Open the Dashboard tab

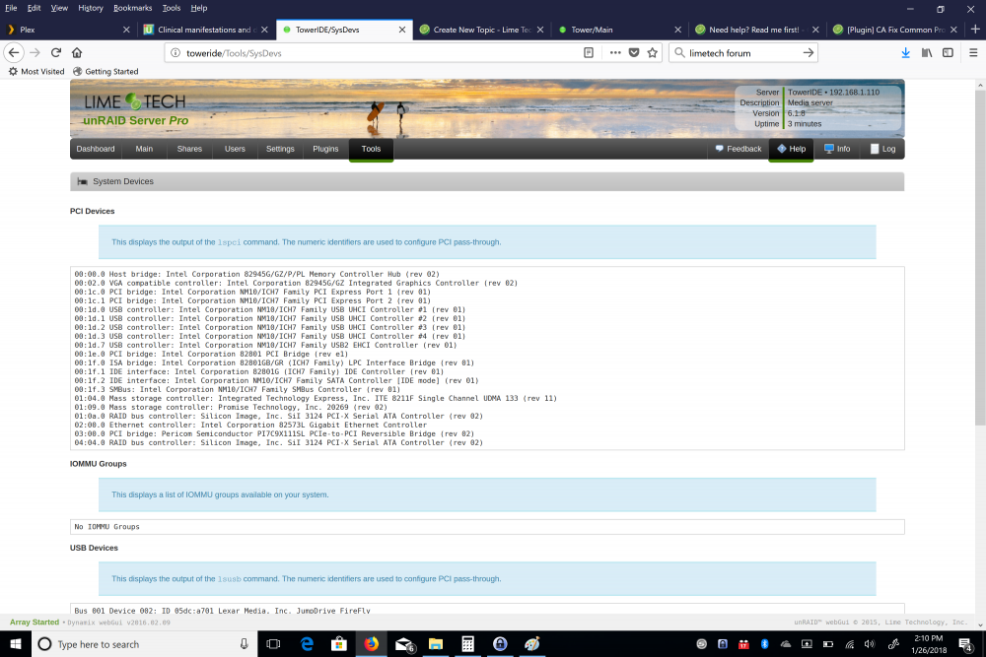tap(96, 149)
